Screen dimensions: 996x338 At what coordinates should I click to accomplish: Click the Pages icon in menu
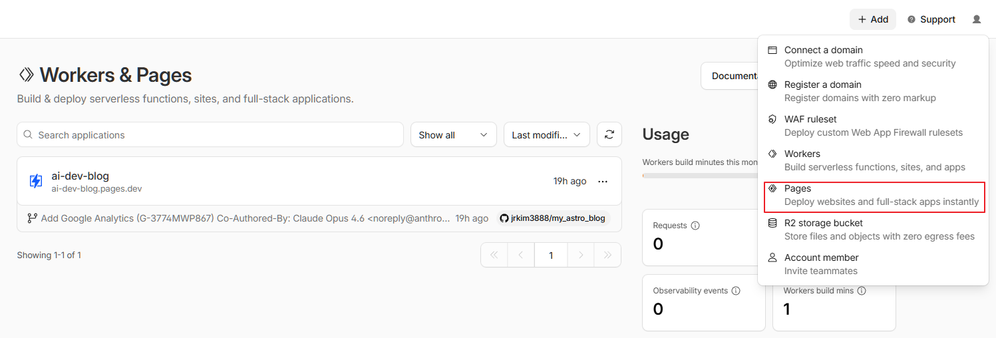(x=772, y=188)
